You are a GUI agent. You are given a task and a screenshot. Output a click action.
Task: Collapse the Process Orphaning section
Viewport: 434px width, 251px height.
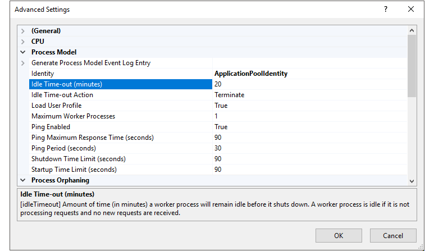point(23,180)
